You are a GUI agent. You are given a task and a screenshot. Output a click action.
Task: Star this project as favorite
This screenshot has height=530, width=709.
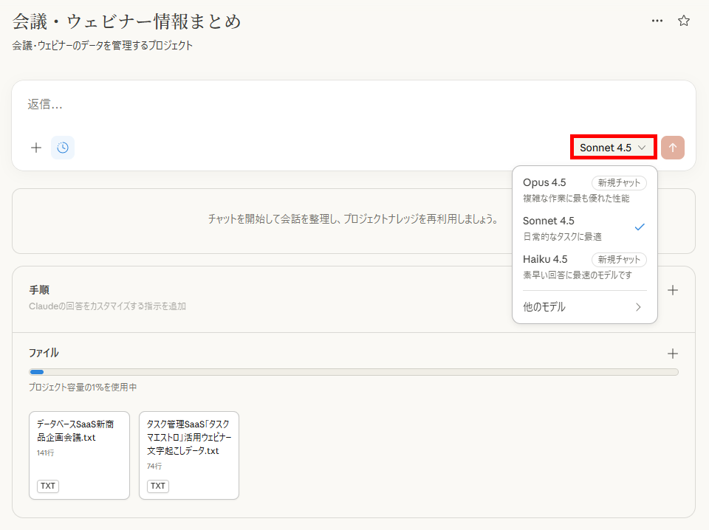click(x=684, y=21)
